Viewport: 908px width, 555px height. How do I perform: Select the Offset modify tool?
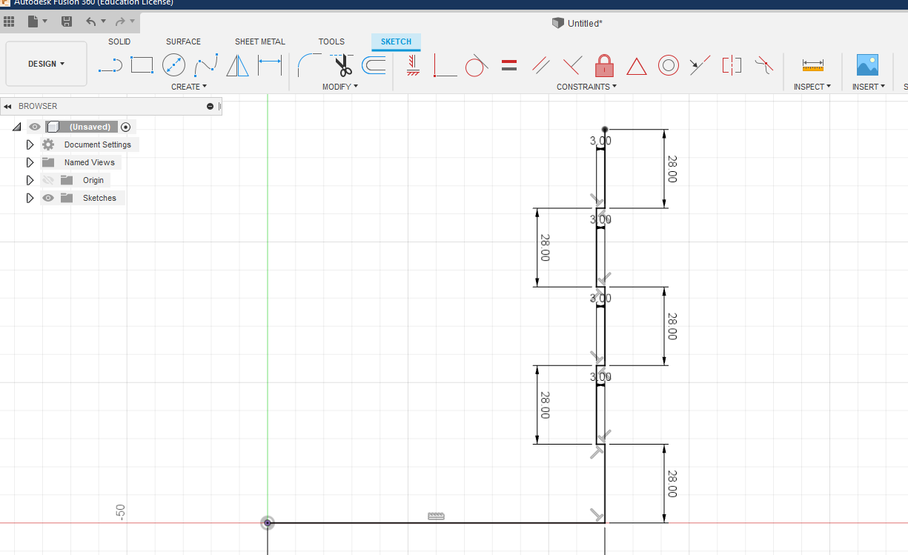374,65
